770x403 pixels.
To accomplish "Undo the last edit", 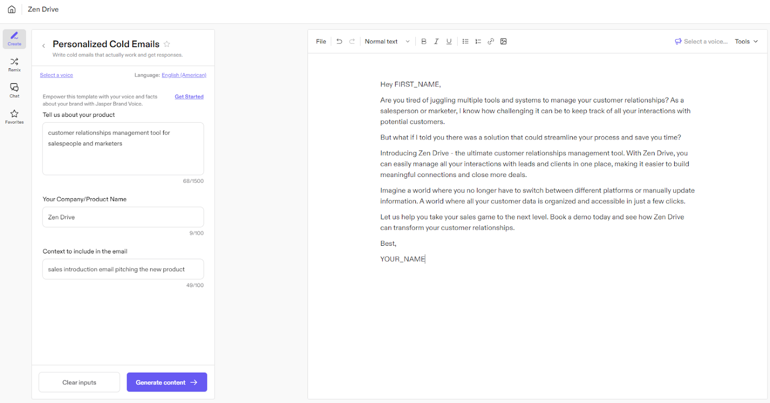I will (339, 41).
